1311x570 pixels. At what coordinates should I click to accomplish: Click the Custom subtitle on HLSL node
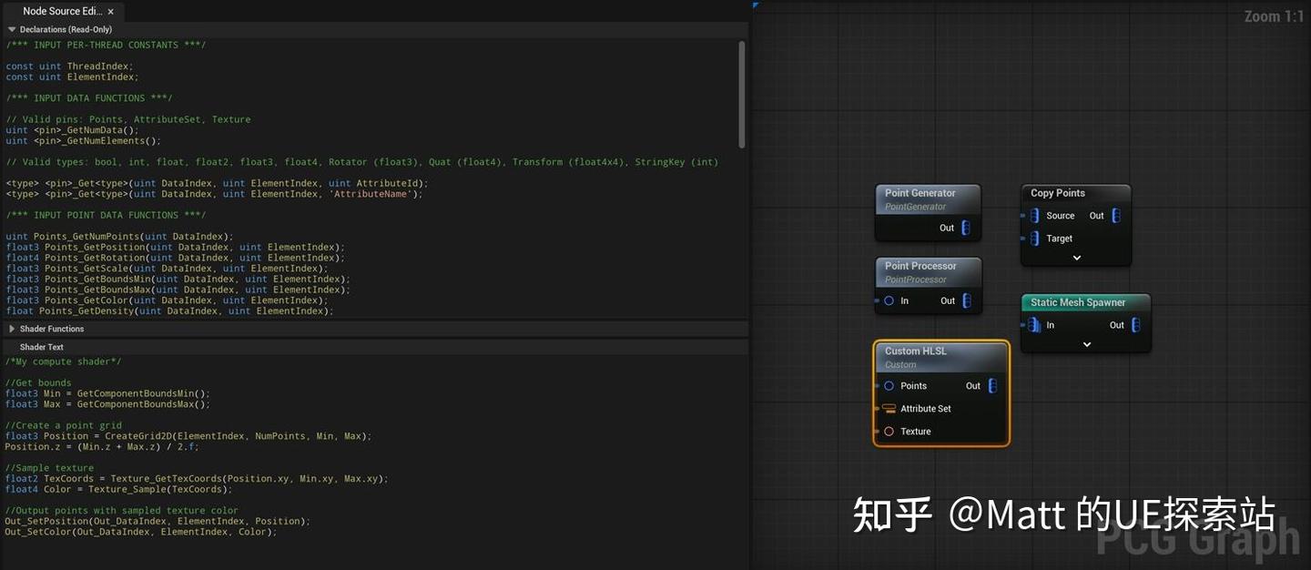click(900, 364)
